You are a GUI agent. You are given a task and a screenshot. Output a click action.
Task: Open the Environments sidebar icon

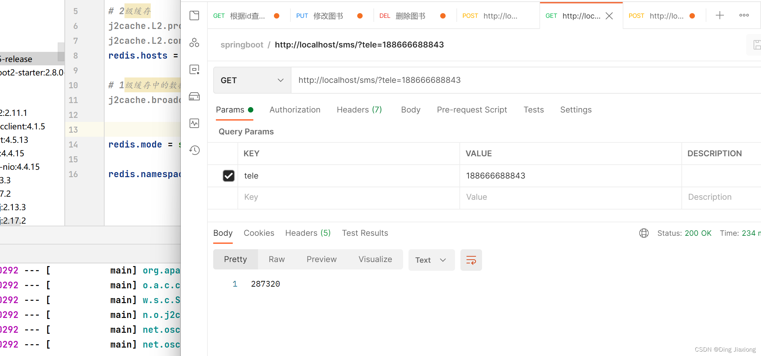click(194, 69)
